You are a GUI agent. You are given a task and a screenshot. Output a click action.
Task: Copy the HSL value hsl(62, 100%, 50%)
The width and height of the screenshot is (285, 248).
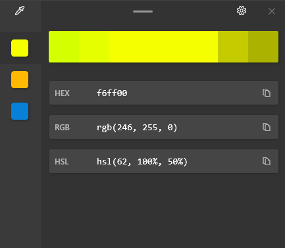267,161
